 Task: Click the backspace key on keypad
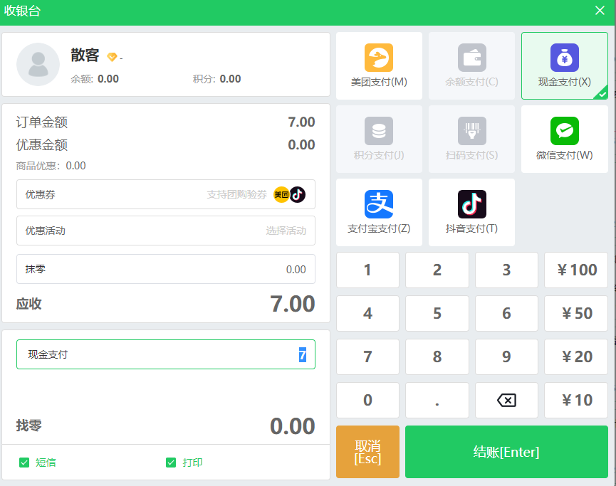tap(506, 400)
